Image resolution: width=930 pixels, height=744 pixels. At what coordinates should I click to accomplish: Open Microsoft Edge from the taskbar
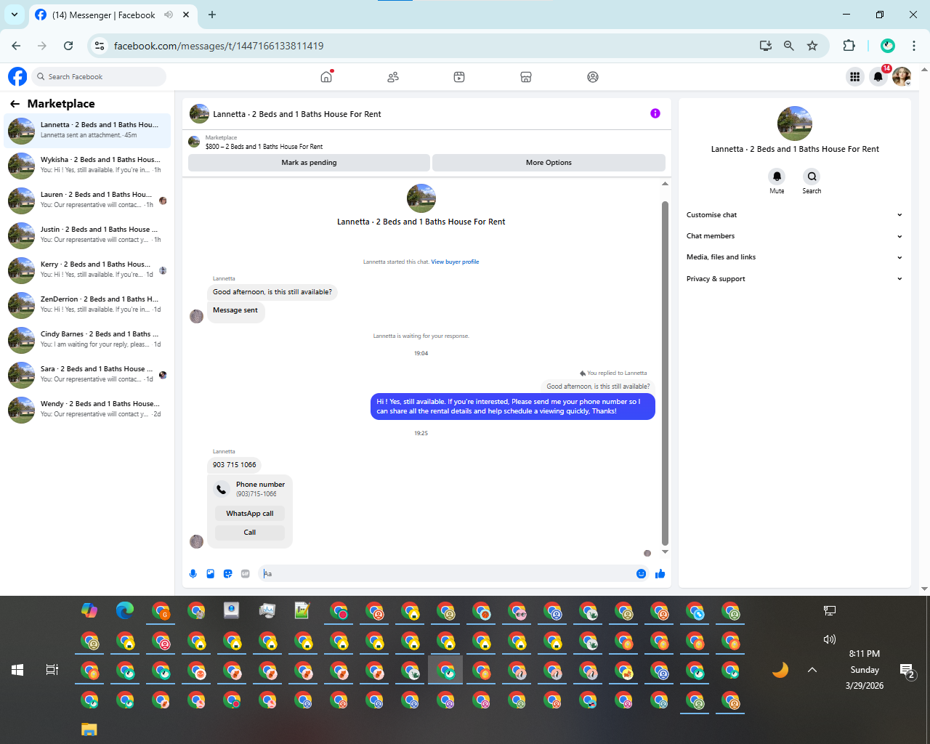pos(125,611)
